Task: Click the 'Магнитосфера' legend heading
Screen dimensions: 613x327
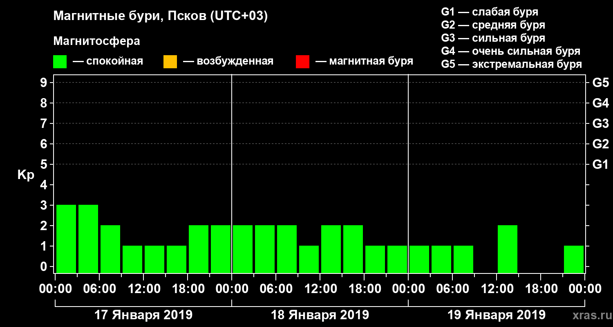Action: coord(96,41)
